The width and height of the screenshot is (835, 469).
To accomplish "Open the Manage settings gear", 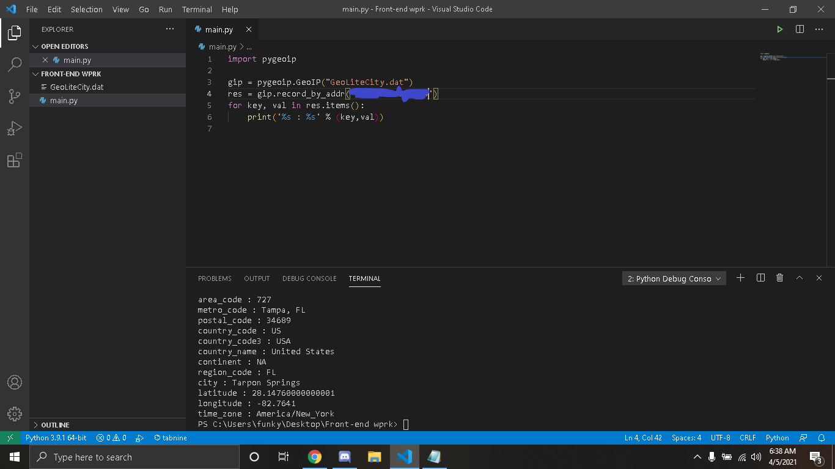I will tap(15, 413).
